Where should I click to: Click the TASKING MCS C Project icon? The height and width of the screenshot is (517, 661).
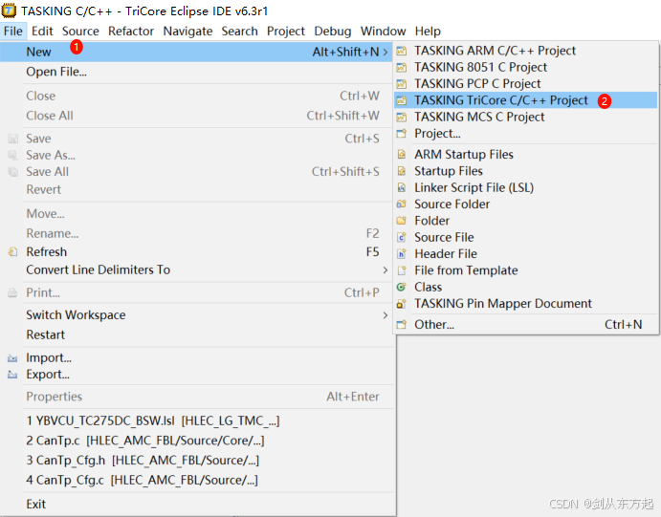pos(402,117)
